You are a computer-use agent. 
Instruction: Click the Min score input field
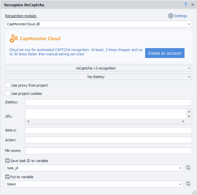pyautogui.click(x=108, y=151)
